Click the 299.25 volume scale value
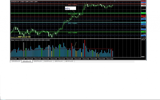 143,40
